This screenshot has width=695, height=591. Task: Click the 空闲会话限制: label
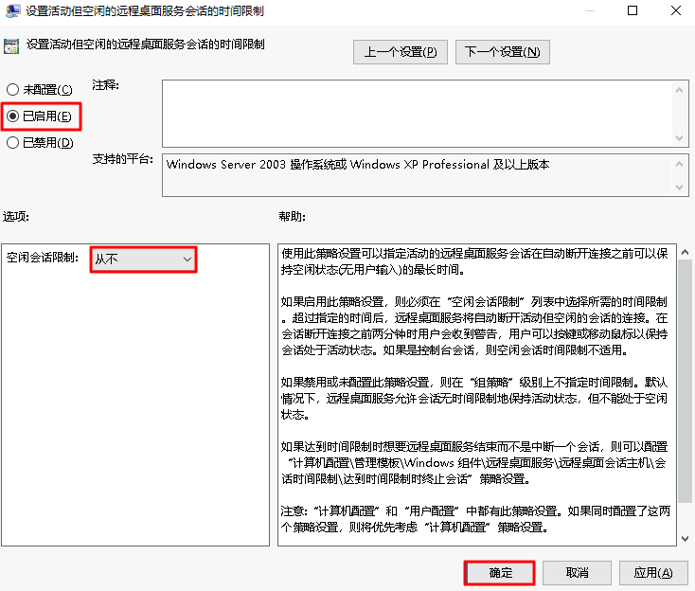click(x=43, y=258)
